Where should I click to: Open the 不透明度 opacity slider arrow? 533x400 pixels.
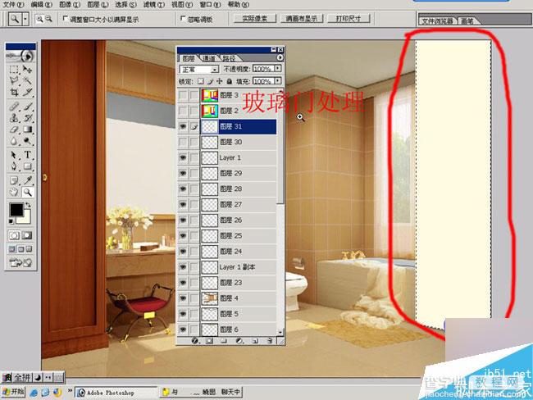pyautogui.click(x=278, y=69)
